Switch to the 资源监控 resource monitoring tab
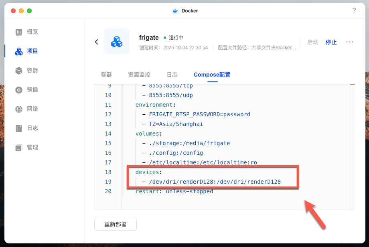 [x=139, y=75]
